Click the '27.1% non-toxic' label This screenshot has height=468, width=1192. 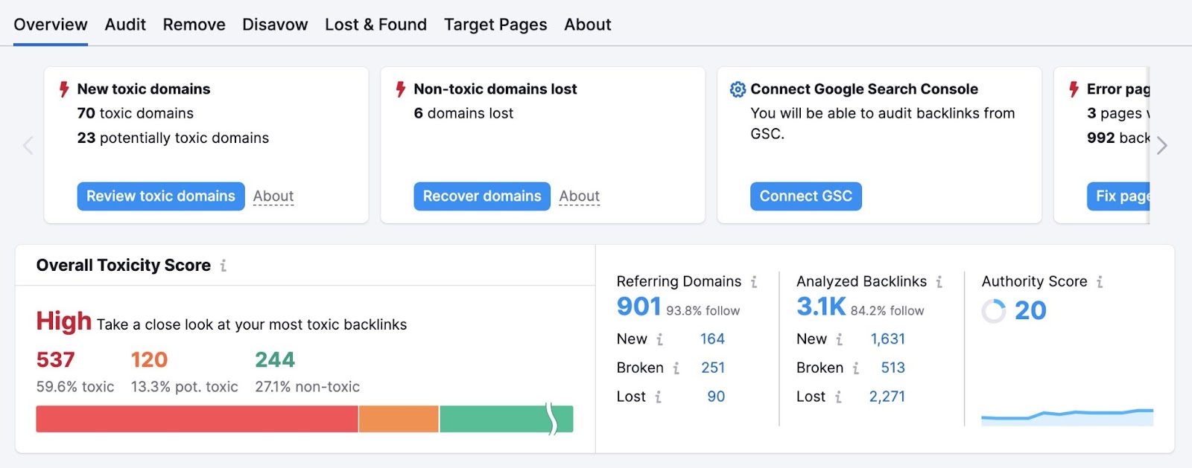(307, 387)
